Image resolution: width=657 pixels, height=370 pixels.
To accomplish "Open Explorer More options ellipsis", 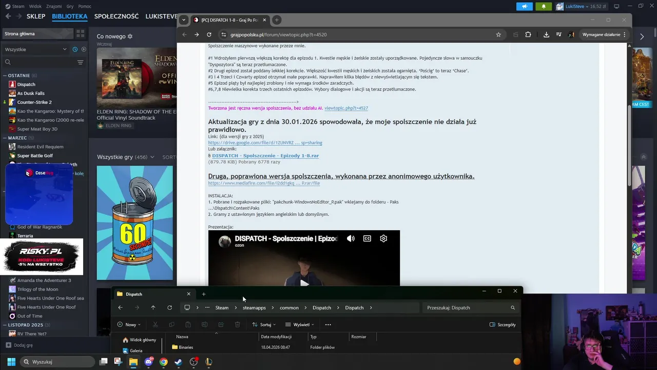I will coord(328,324).
